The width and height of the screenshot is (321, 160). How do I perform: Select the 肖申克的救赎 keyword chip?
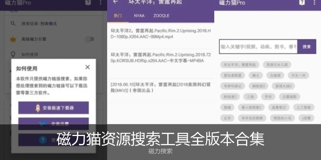[x=252, y=118]
